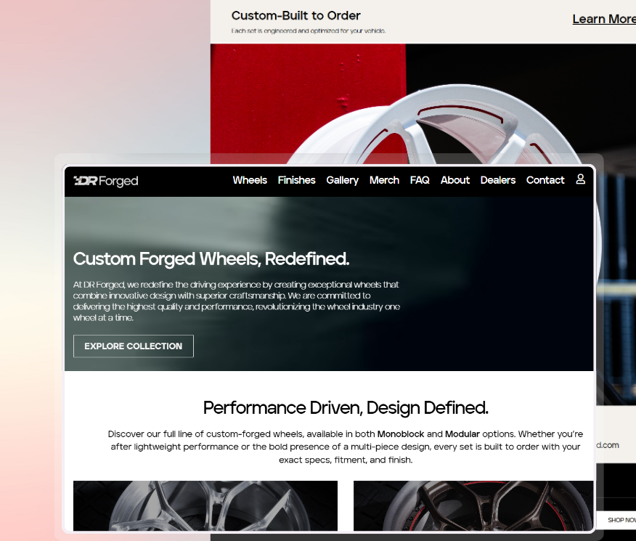Go to DR Forged logo home
The height and width of the screenshot is (541, 636).
106,181
